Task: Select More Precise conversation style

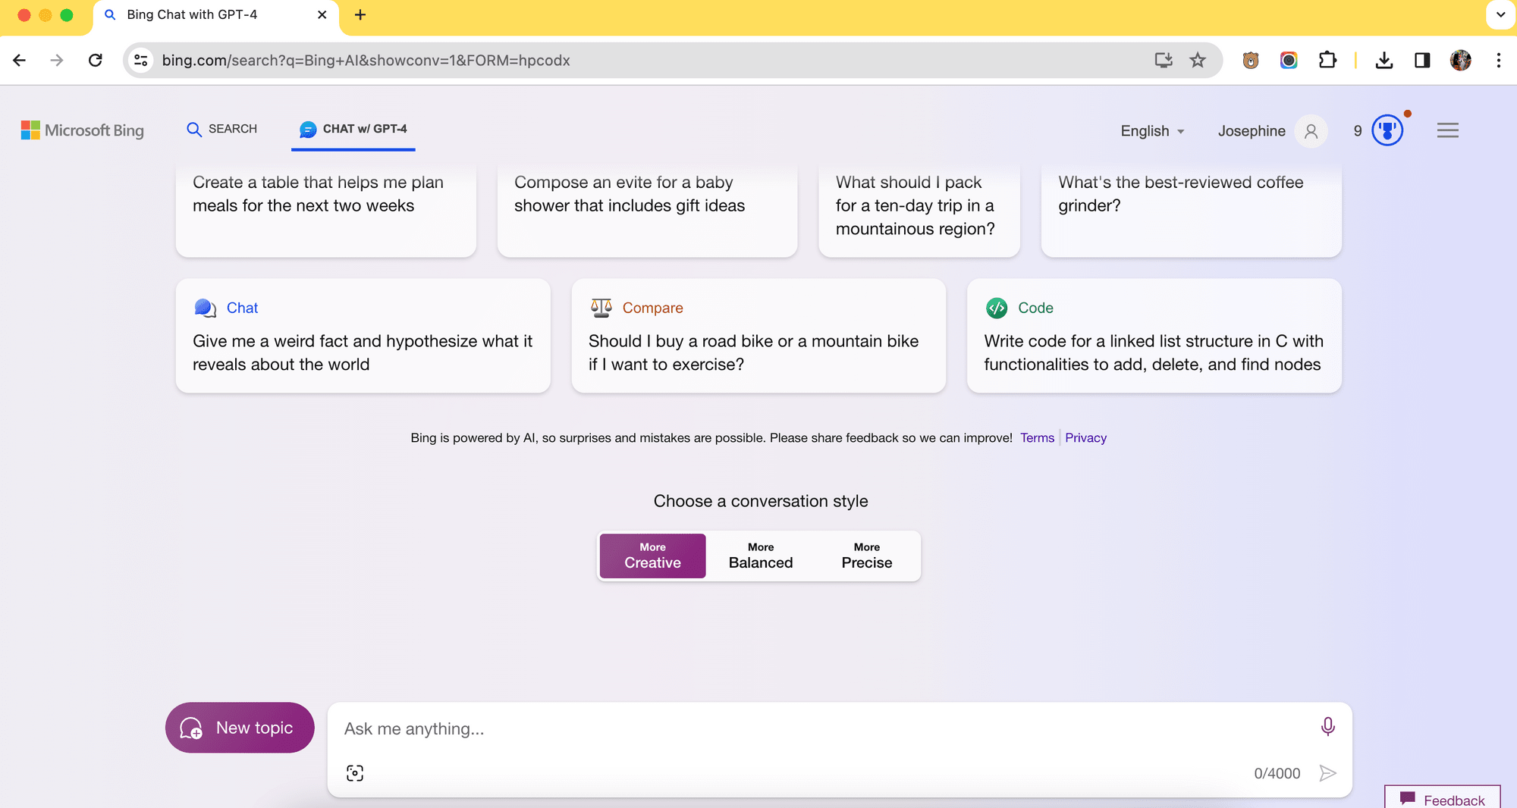Action: (866, 556)
